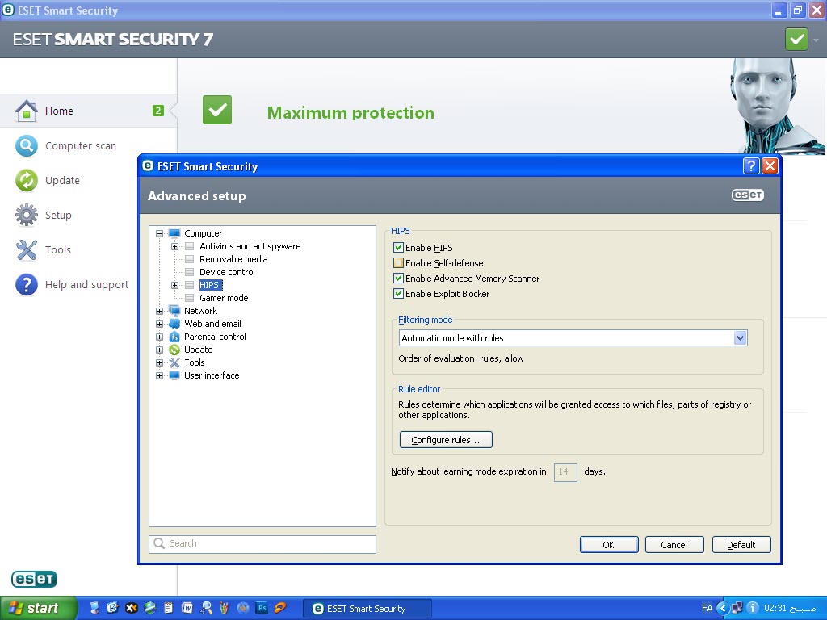Screen dimensions: 827x620
Task: Select the HIPS tree item
Action: point(209,285)
